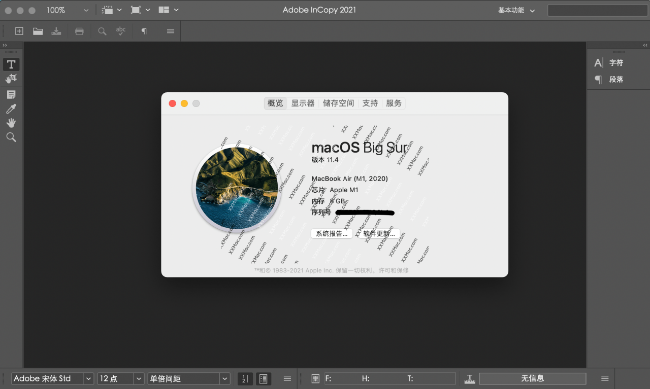The width and height of the screenshot is (650, 389).
Task: Click the MacBook Air (M1, 2020) text
Action: coord(350,179)
